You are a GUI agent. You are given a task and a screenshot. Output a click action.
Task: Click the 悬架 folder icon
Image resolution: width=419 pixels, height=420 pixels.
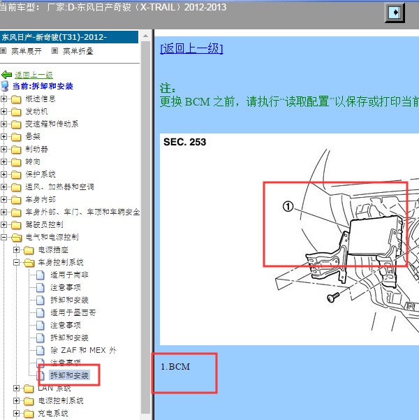16,137
